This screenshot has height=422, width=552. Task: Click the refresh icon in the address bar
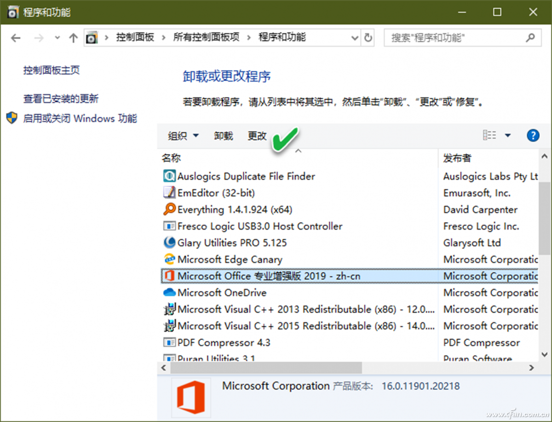click(368, 38)
